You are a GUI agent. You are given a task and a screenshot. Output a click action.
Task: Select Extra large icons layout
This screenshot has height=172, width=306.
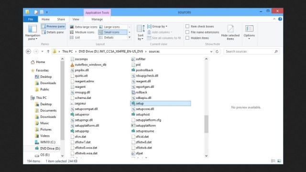(84, 27)
